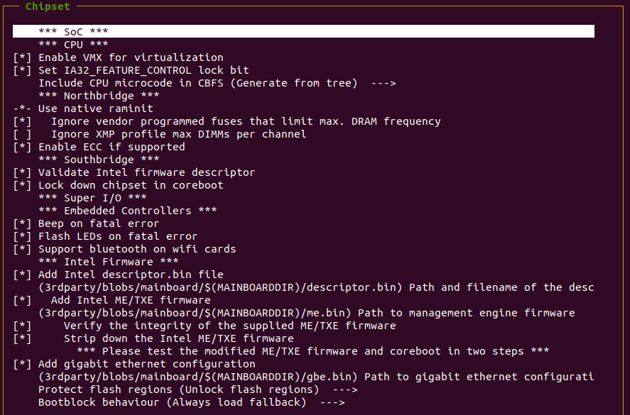This screenshot has width=630, height=415.
Task: Uncheck Validate Intel firmware descriptor
Action: [x=23, y=172]
